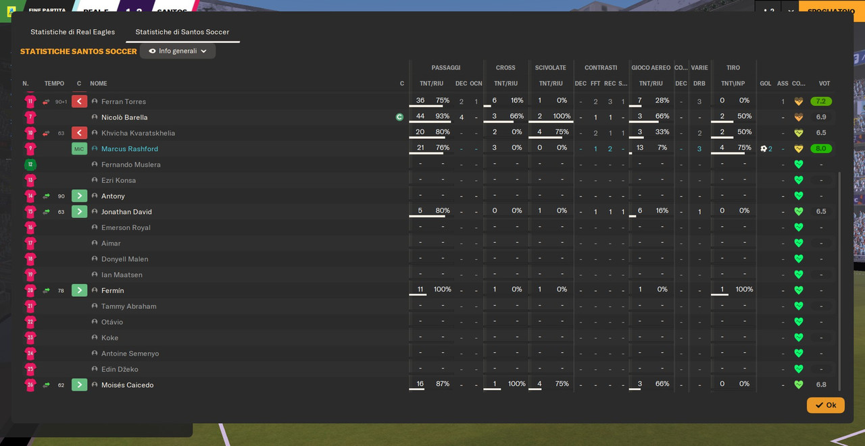
Task: Click the table vertical scrollbar
Action: click(x=839, y=280)
